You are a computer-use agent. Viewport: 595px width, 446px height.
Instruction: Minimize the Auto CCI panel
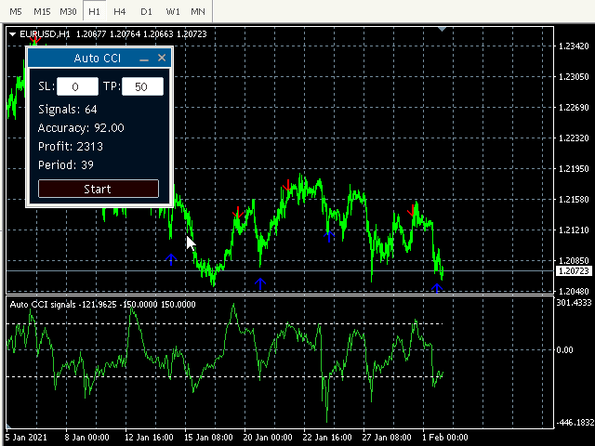click(144, 59)
